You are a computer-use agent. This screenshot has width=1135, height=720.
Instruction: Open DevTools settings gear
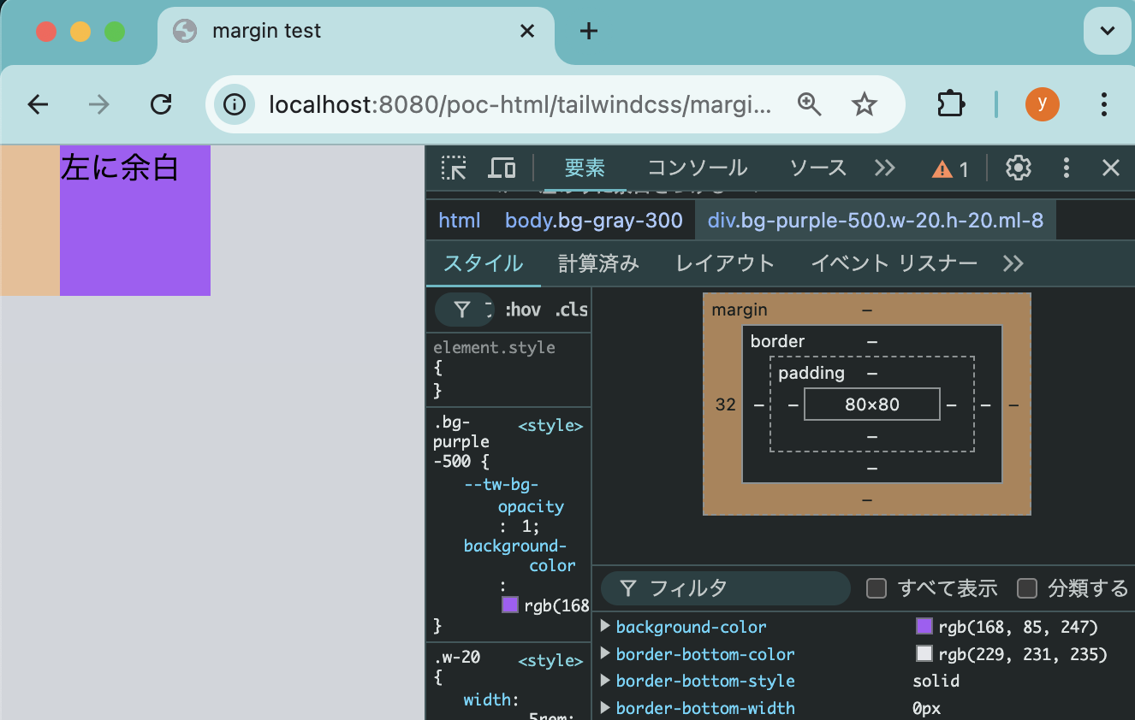(x=1018, y=168)
